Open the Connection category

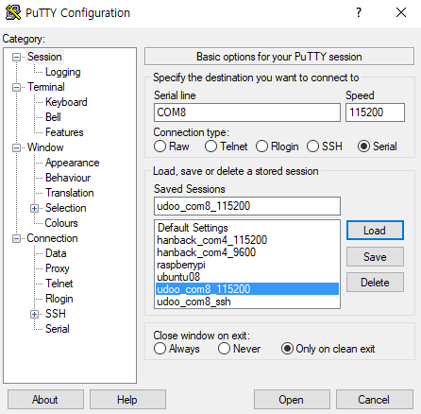[x=52, y=238]
